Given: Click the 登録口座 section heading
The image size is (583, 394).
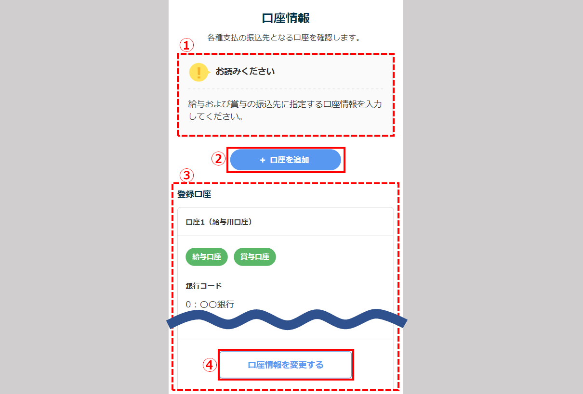Looking at the screenshot, I should point(194,194).
